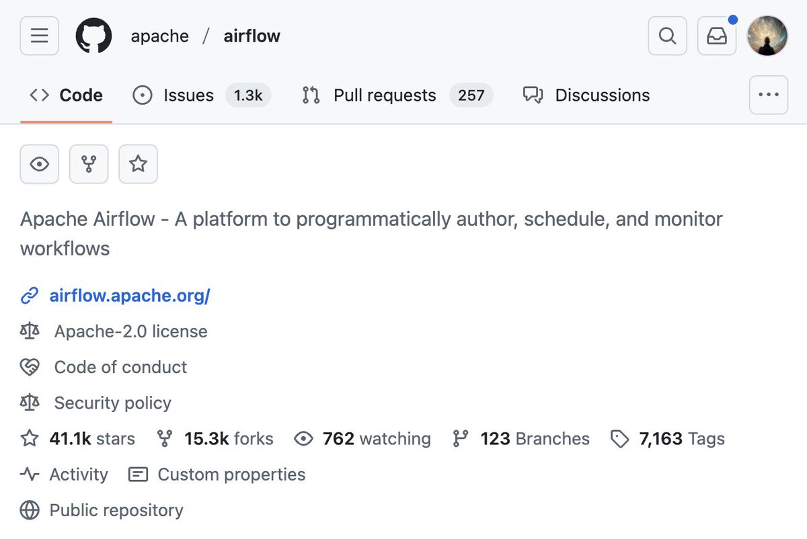Viewport: 807px width, 539px height.
Task: Switch to the Issues tab
Action: point(202,95)
